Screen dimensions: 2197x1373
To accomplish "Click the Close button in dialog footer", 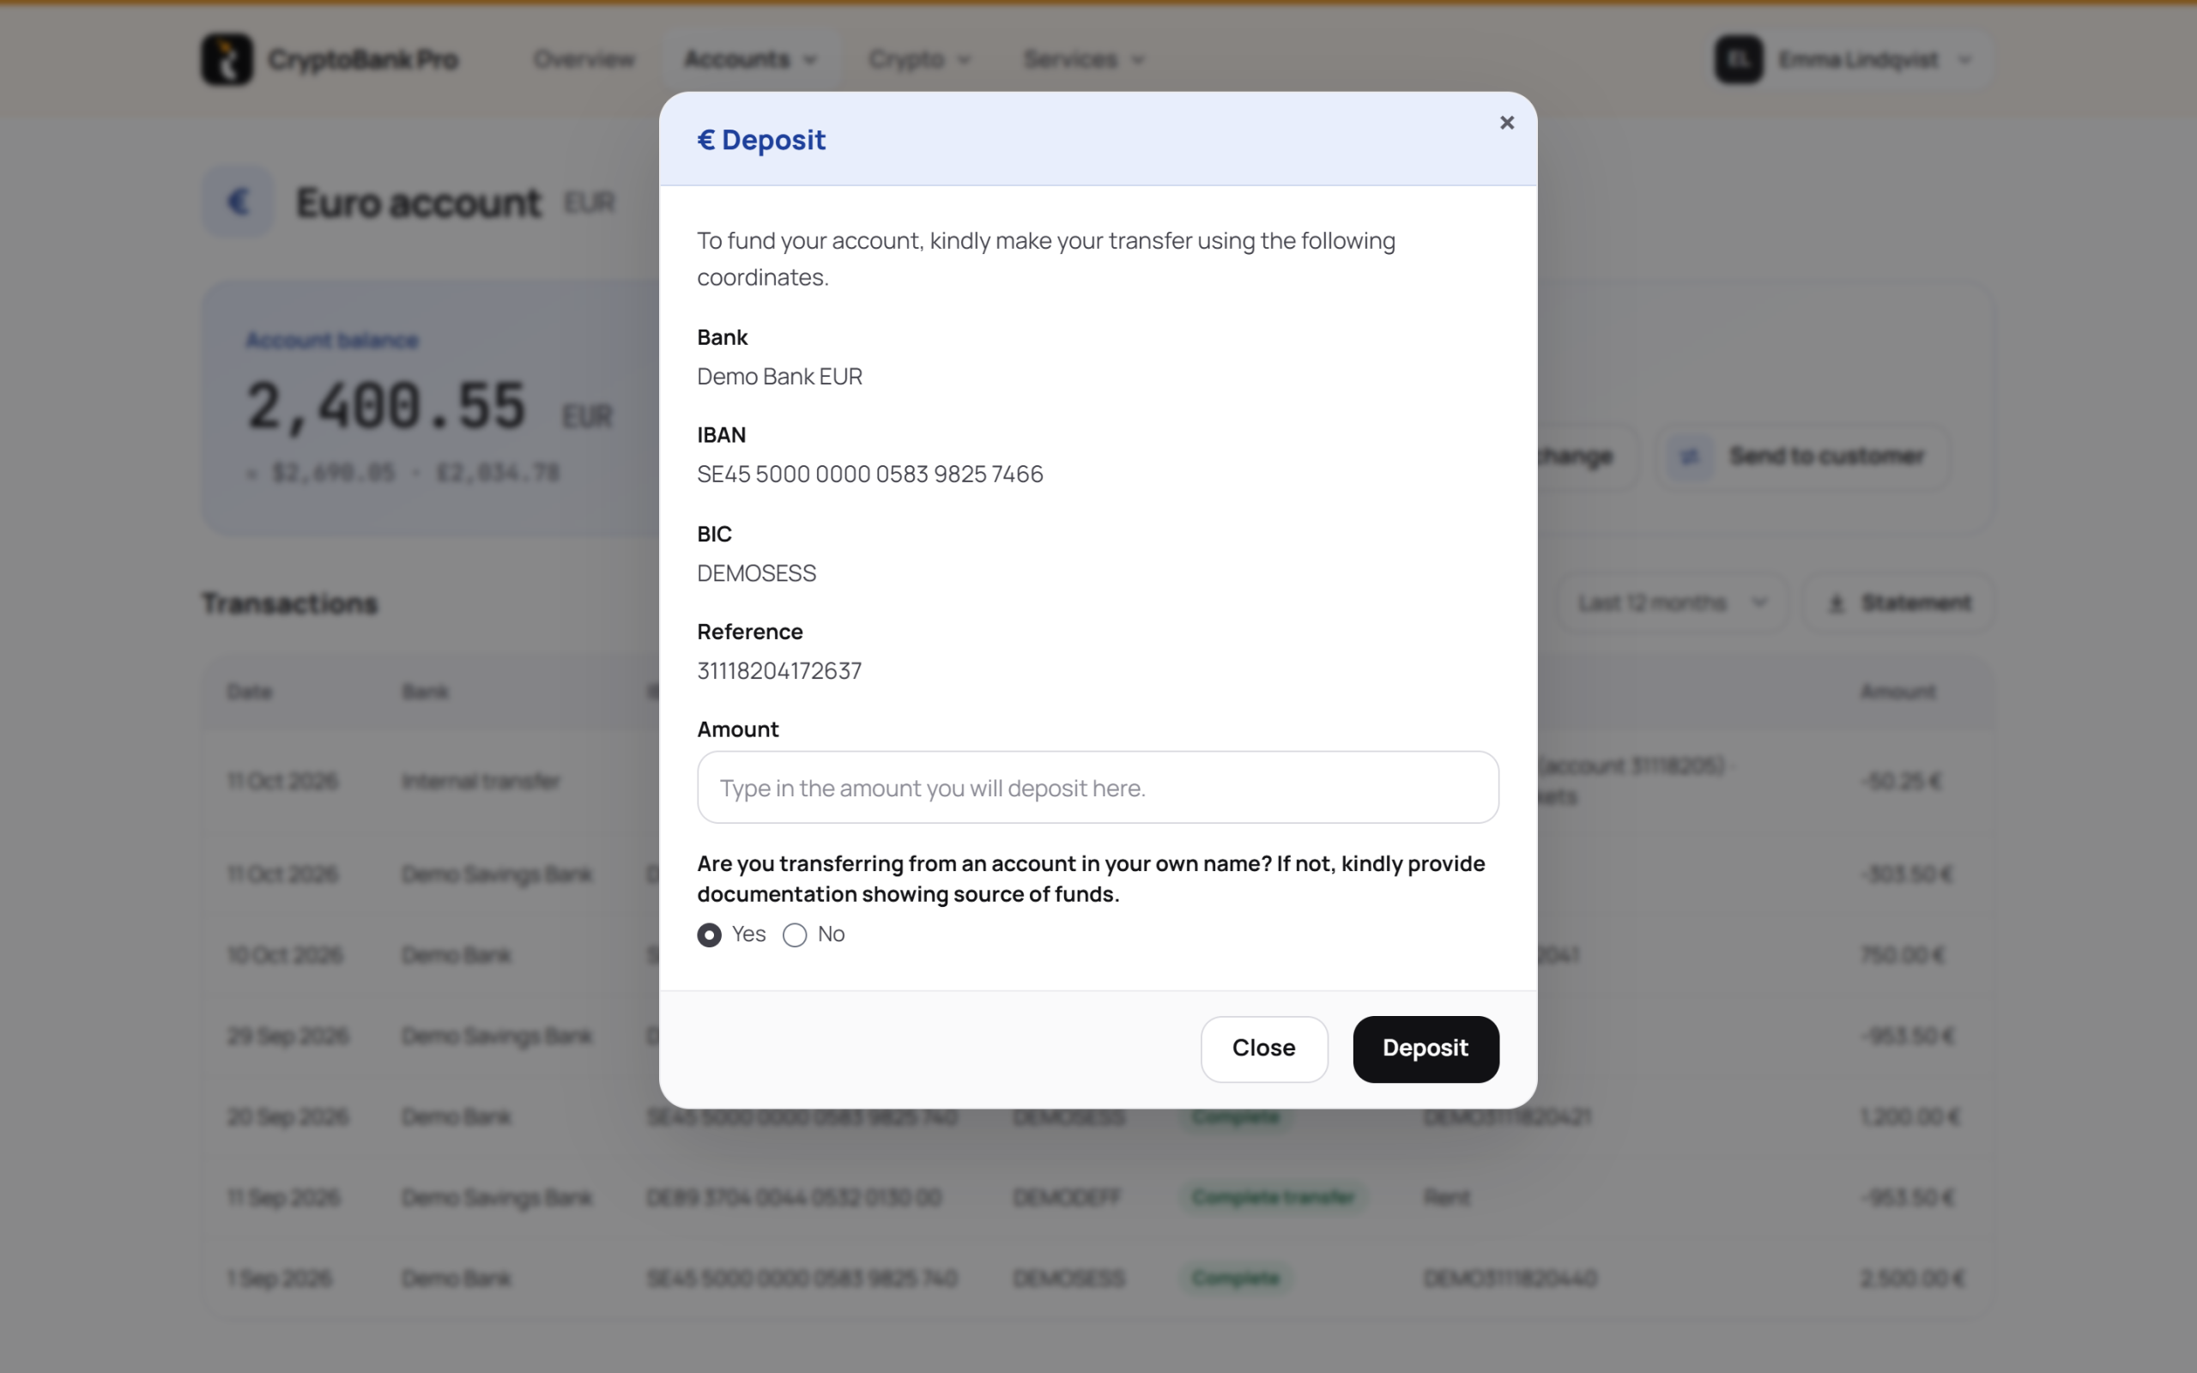I will pos(1264,1049).
